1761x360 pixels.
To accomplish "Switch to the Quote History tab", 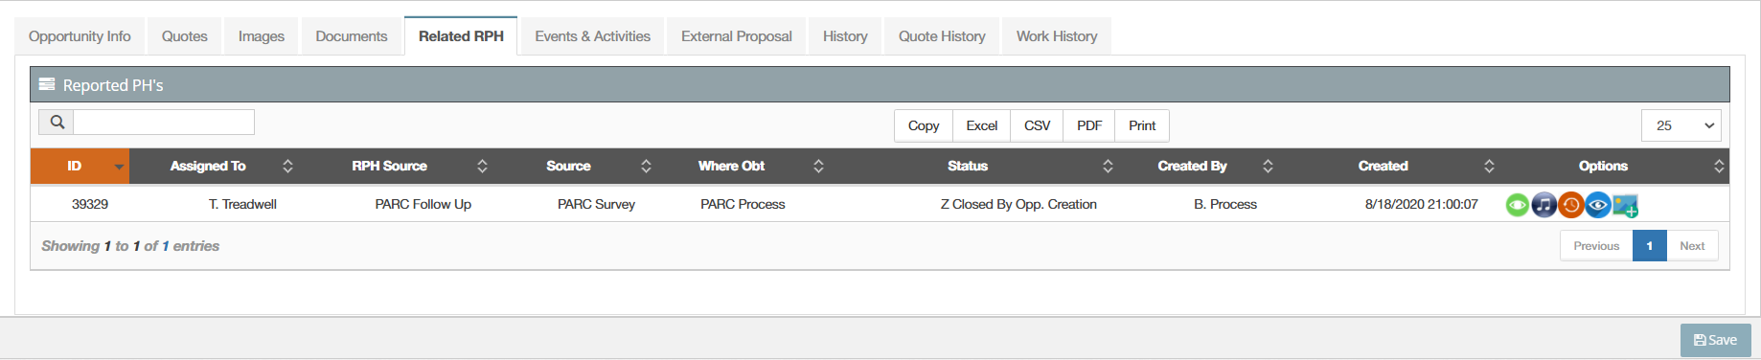I will tap(942, 36).
